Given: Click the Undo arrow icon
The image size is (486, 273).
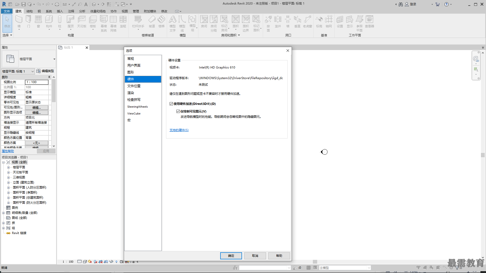Looking at the screenshot, I should [x=38, y=4].
